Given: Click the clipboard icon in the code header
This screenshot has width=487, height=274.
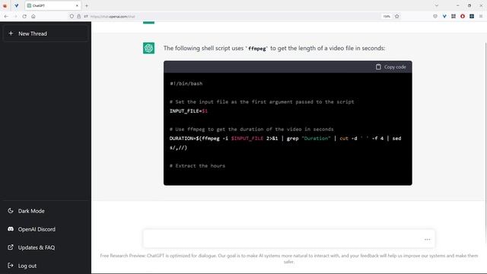Looking at the screenshot, I should [x=378, y=67].
